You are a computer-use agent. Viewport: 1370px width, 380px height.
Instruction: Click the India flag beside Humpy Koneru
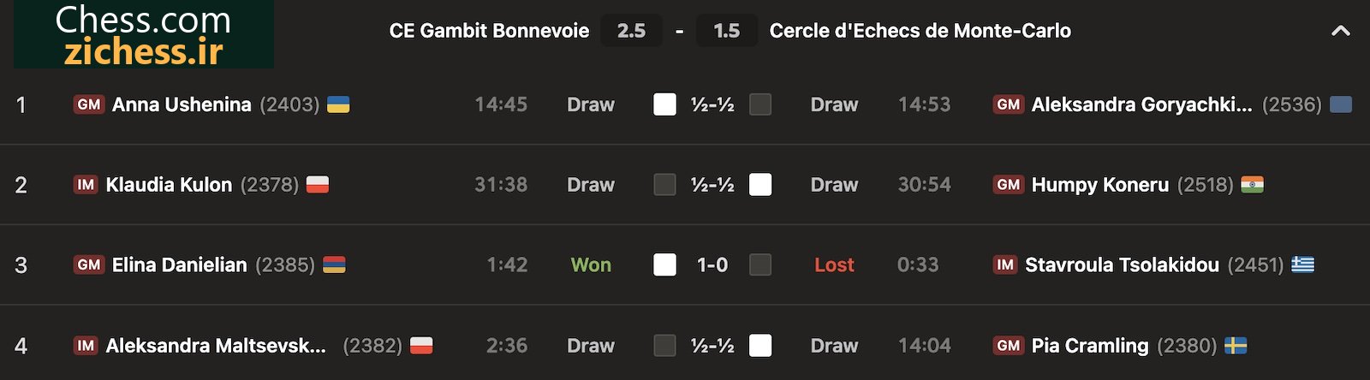pos(1252,185)
